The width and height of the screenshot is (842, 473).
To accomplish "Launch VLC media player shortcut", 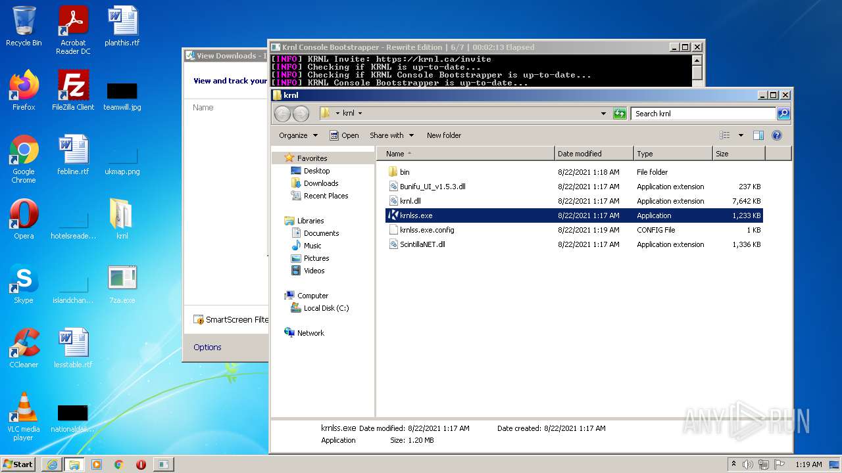I will pos(24,417).
